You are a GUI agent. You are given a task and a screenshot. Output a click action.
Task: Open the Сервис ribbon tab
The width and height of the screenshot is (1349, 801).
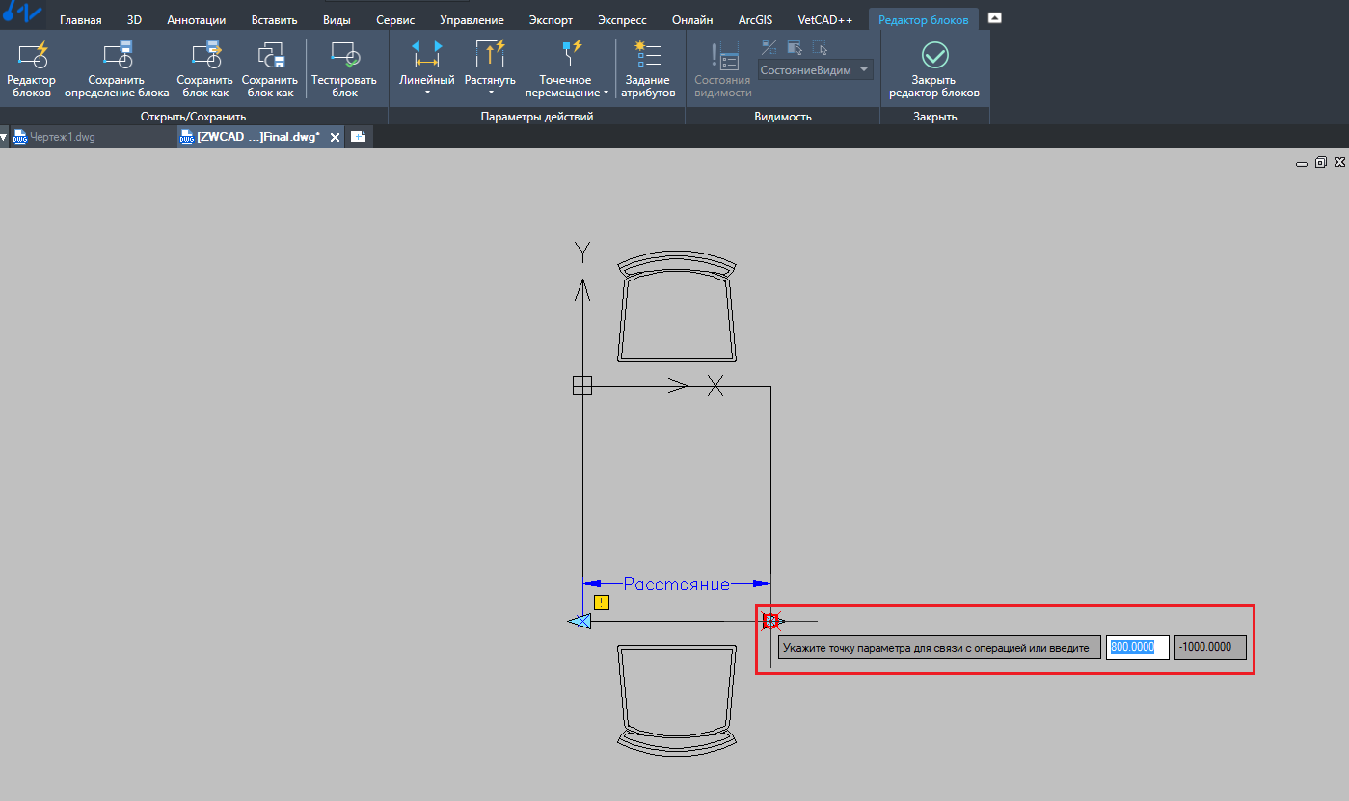[x=395, y=19]
